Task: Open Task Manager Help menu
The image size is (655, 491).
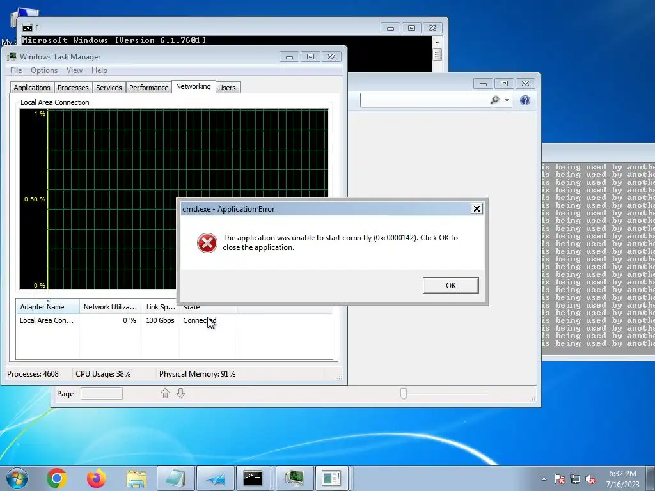Action: coord(99,70)
